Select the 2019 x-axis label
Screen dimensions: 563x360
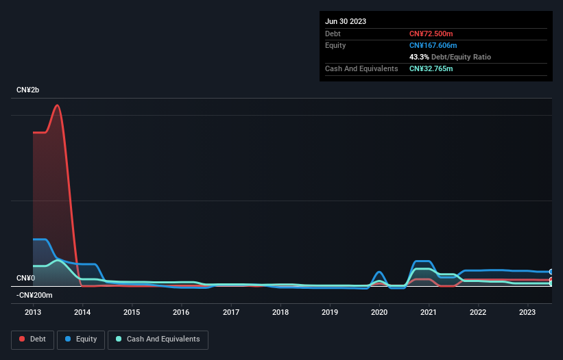pyautogui.click(x=330, y=312)
